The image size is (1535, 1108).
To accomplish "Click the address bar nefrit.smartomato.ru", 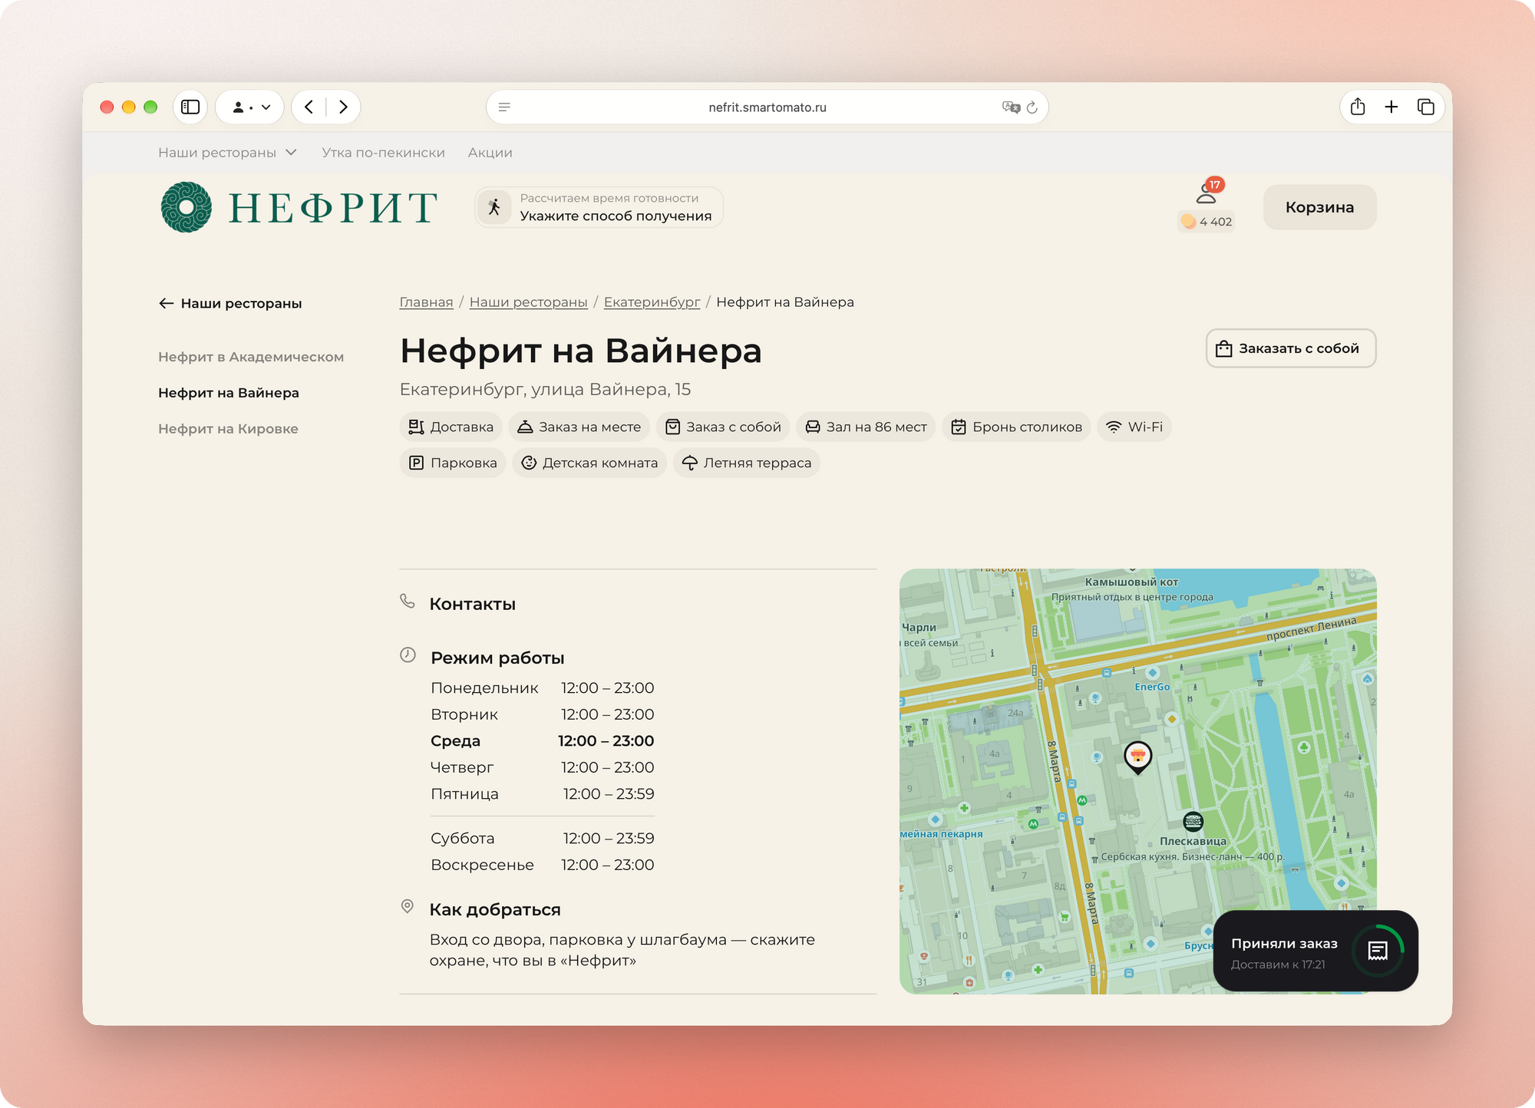I will coord(767,107).
